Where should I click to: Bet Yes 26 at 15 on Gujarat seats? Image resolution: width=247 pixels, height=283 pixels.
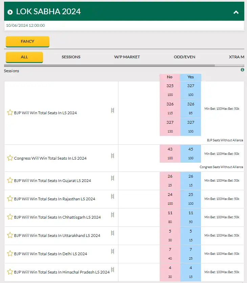190,181
